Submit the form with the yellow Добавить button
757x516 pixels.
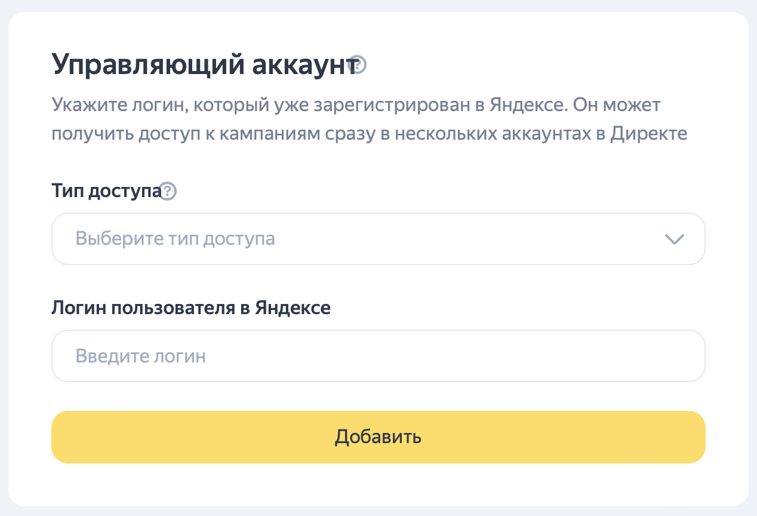pyautogui.click(x=378, y=437)
